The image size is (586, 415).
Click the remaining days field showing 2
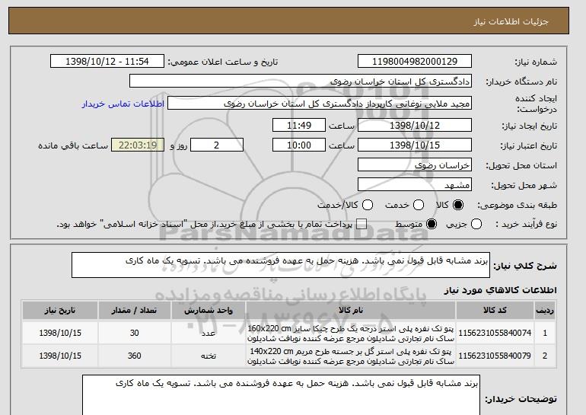point(217,145)
